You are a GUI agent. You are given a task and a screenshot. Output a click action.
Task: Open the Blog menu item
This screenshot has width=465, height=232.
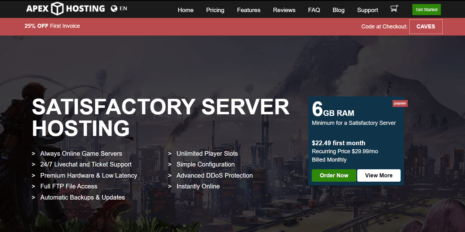point(338,10)
